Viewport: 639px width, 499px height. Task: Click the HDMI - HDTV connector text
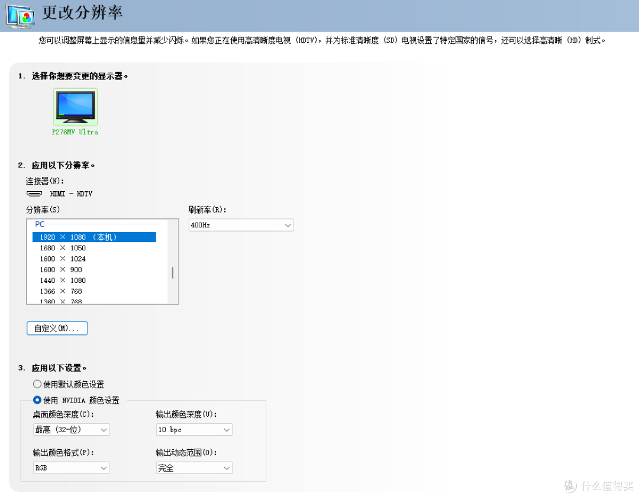point(71,194)
